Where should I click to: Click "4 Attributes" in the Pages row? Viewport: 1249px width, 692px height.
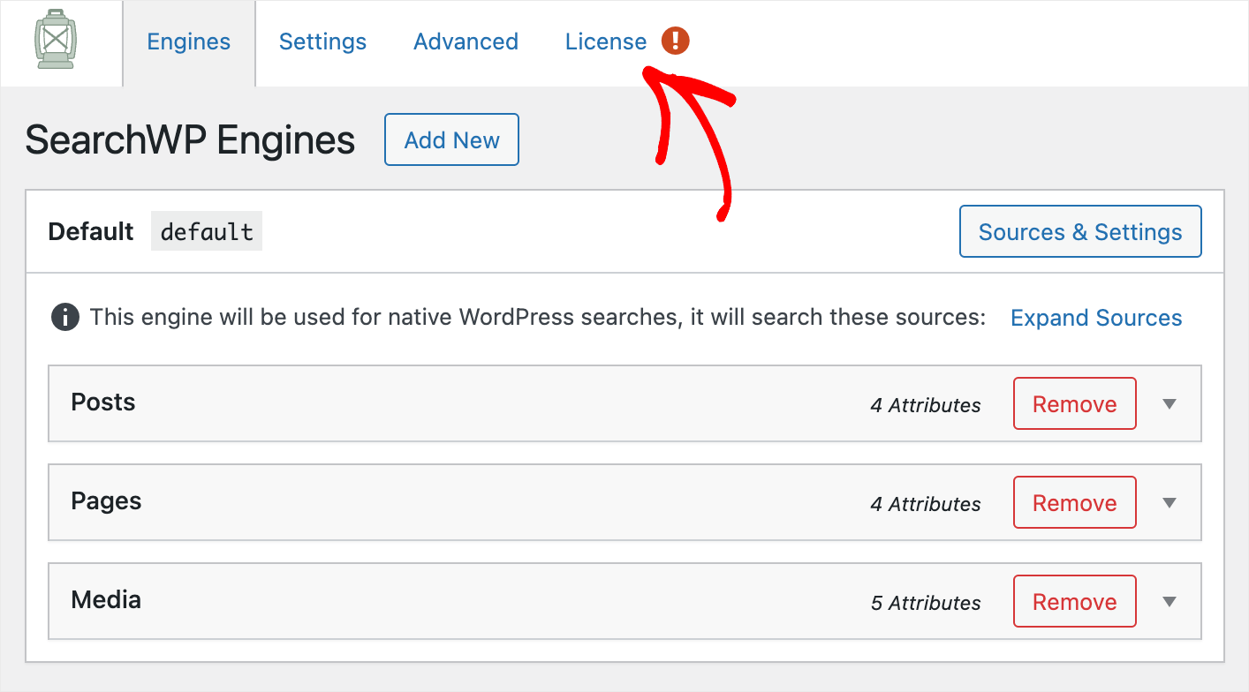click(x=926, y=504)
